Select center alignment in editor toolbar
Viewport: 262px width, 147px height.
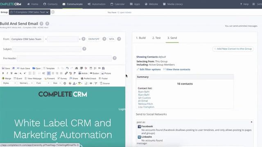click(53, 73)
